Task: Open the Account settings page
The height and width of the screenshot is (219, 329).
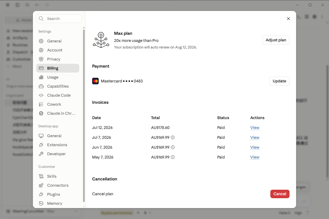Action: click(58, 50)
